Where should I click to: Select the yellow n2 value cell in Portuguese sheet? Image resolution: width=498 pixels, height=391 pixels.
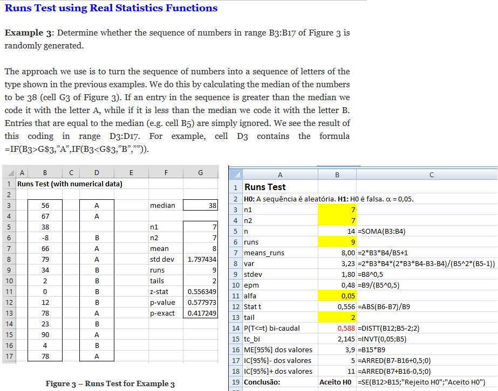pos(337,221)
